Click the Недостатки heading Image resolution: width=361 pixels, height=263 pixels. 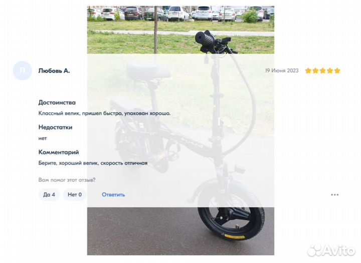pyautogui.click(x=55, y=127)
